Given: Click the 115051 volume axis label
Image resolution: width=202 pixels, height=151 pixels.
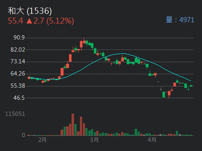Looking at the screenshot, I should coord(15,114).
